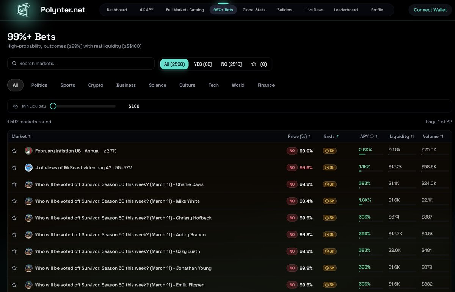Sort table by Price (%) column
This screenshot has width=455, height=292.
click(300, 136)
